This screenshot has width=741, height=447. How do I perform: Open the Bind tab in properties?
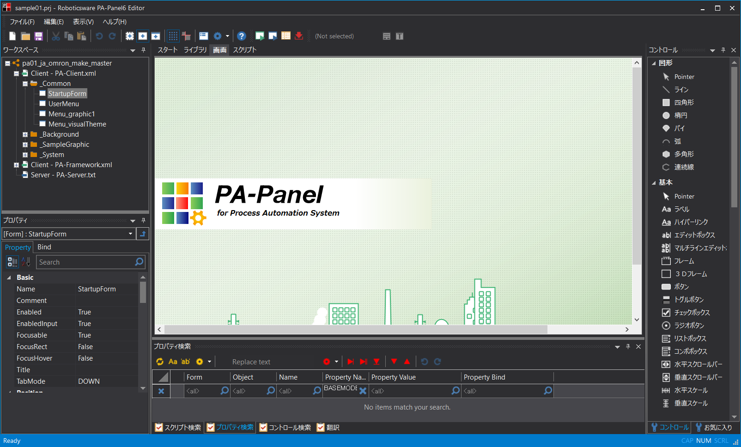click(44, 247)
